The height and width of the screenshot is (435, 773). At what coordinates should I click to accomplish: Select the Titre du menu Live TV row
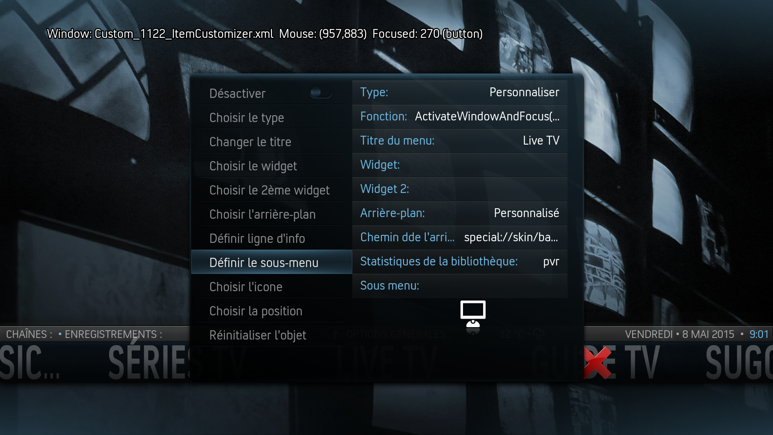pyautogui.click(x=459, y=141)
